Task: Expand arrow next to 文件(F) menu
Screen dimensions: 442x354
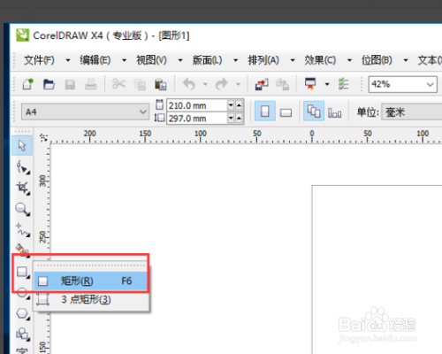Action: click(x=68, y=60)
